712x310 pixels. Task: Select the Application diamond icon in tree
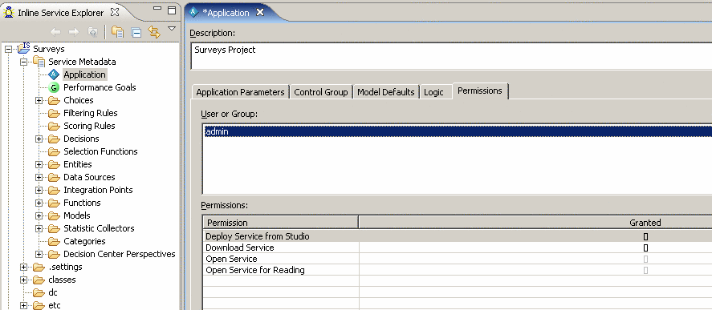tap(54, 74)
